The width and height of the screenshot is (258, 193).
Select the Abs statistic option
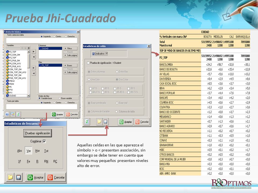point(20,151)
